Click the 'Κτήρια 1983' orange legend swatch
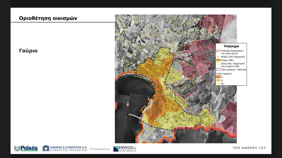 [218, 60]
